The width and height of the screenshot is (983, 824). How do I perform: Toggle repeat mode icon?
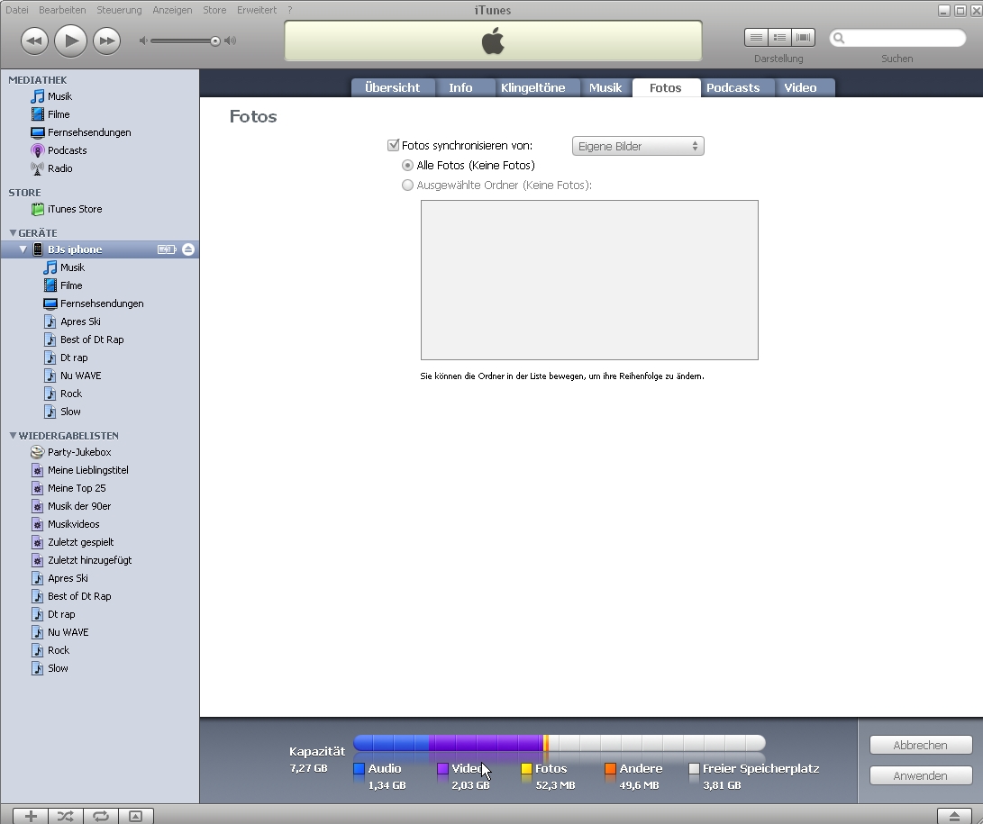pos(100,816)
